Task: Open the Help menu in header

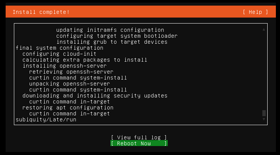Action: pos(255,12)
